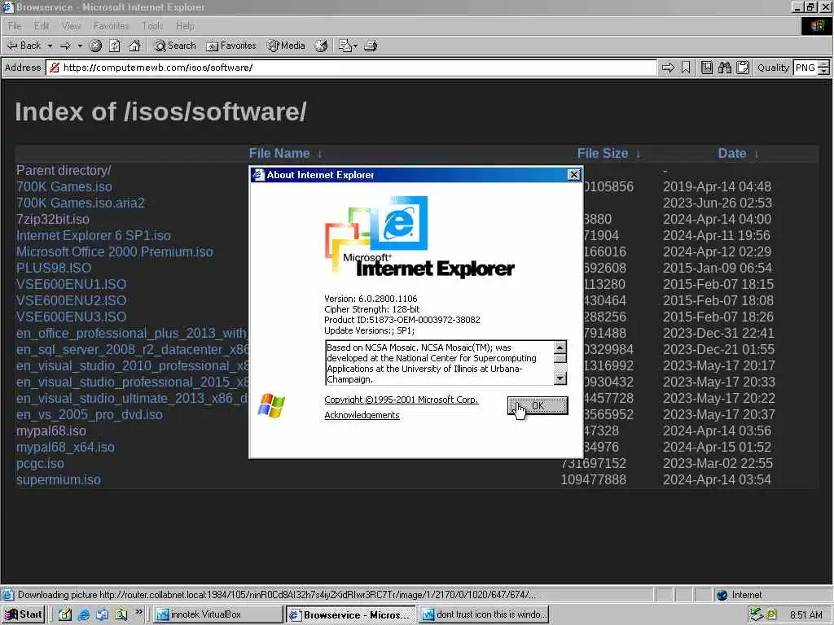The image size is (834, 625).
Task: Click the network system tray icon
Action: pos(756,615)
